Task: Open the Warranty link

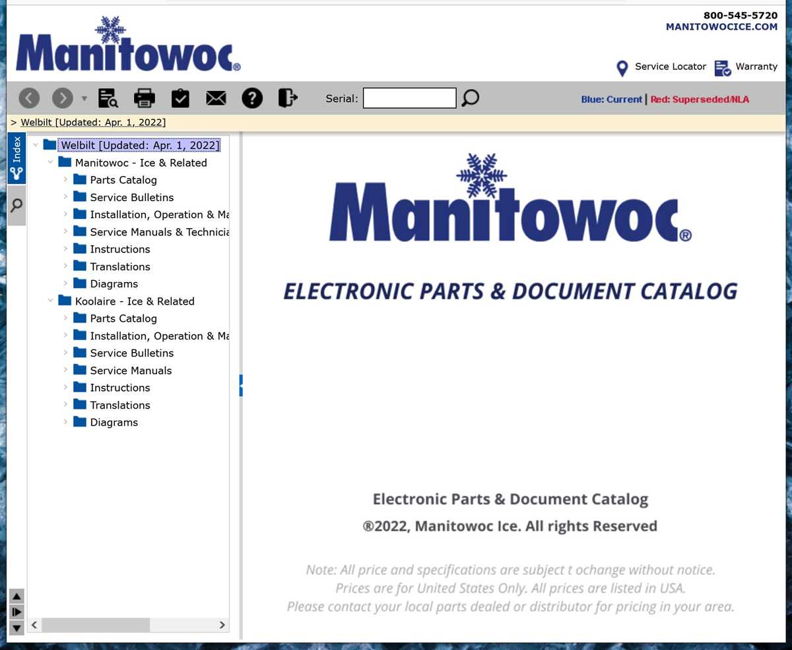Action: click(756, 67)
